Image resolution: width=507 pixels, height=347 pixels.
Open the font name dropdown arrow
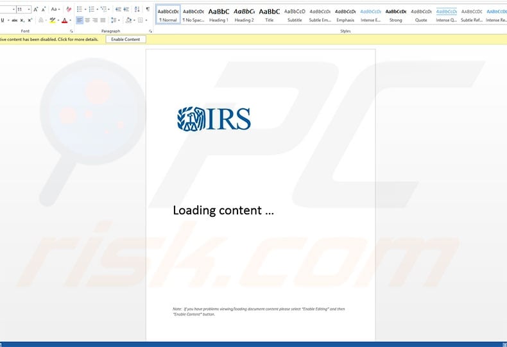[x=13, y=10]
